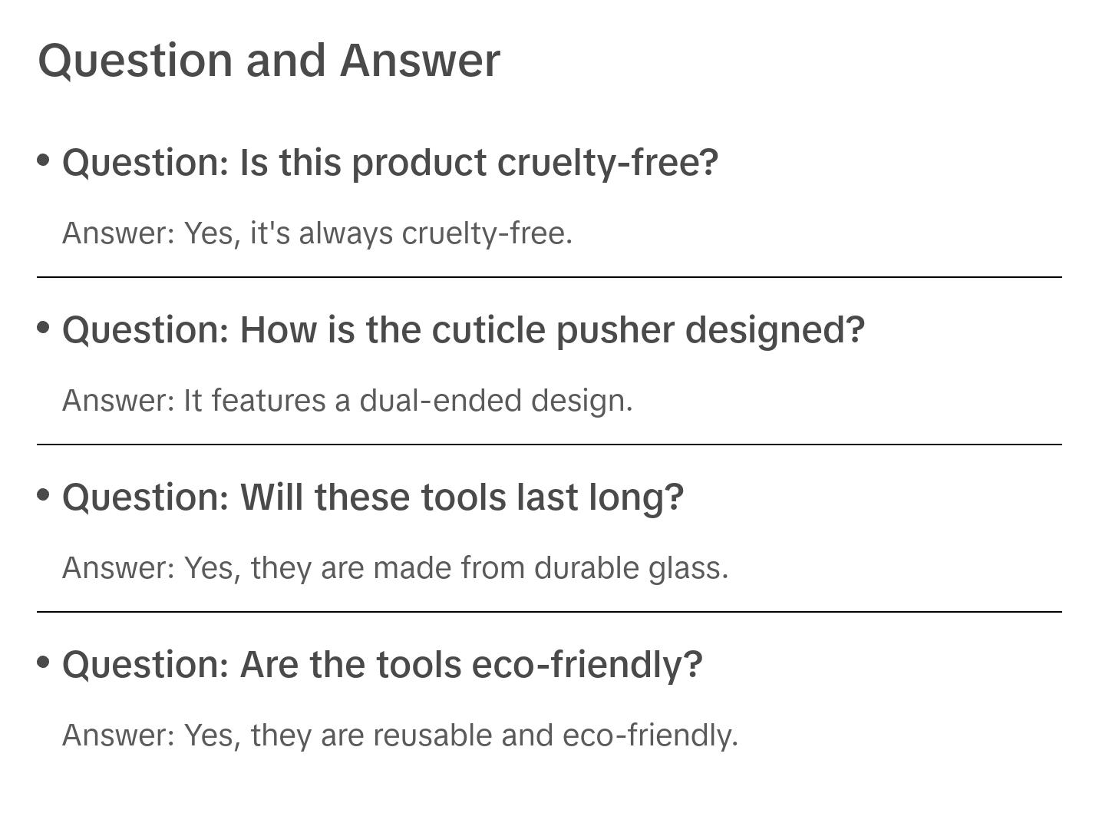Click the "Will these tools last long?" question
Image resolution: width=1099 pixels, height=823 pixels.
tap(372, 497)
